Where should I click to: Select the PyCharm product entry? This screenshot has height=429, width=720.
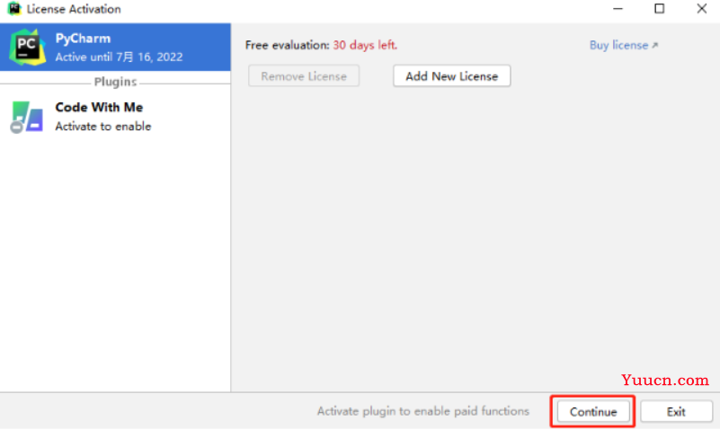click(115, 48)
